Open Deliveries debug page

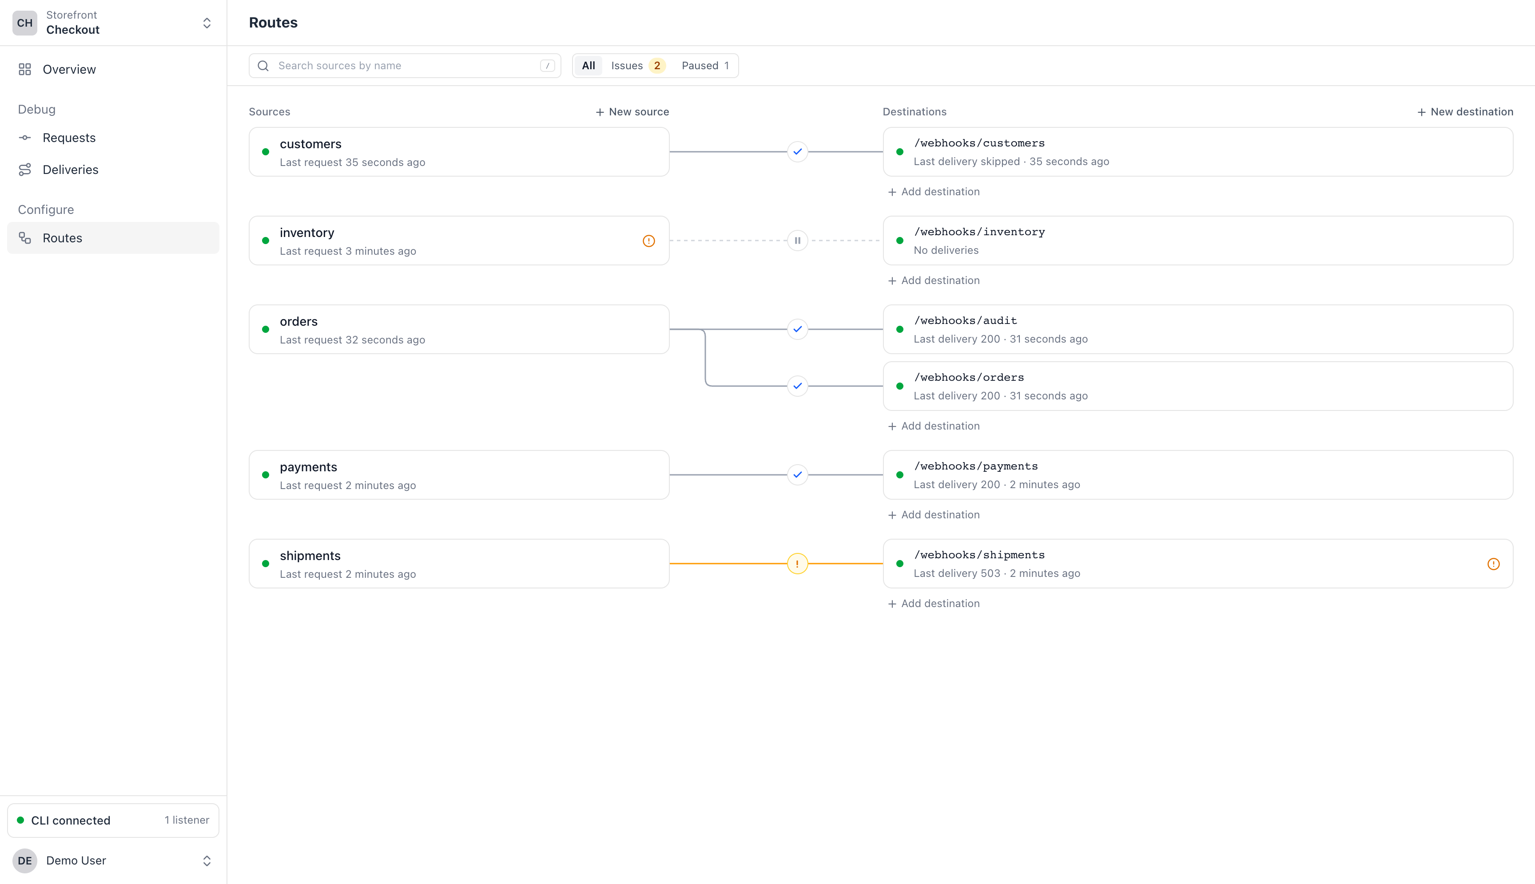[113, 170]
